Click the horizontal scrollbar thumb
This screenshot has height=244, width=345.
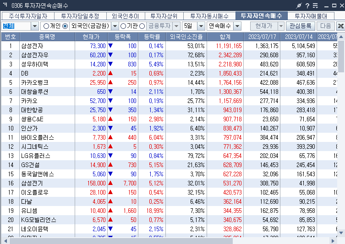click(x=121, y=241)
